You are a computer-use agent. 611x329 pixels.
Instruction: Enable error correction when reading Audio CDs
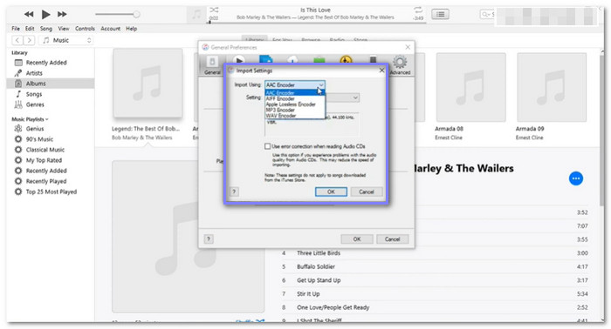[267, 146]
